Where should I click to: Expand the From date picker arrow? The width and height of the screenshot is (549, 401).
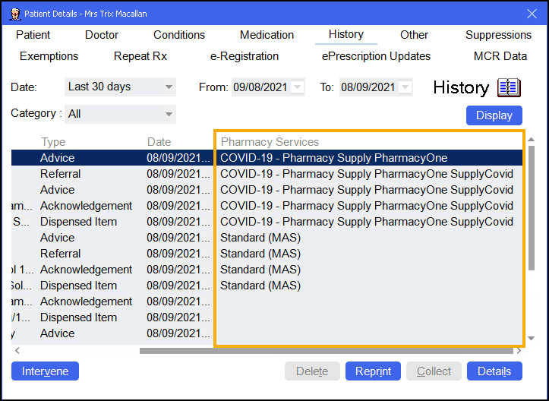(x=297, y=87)
